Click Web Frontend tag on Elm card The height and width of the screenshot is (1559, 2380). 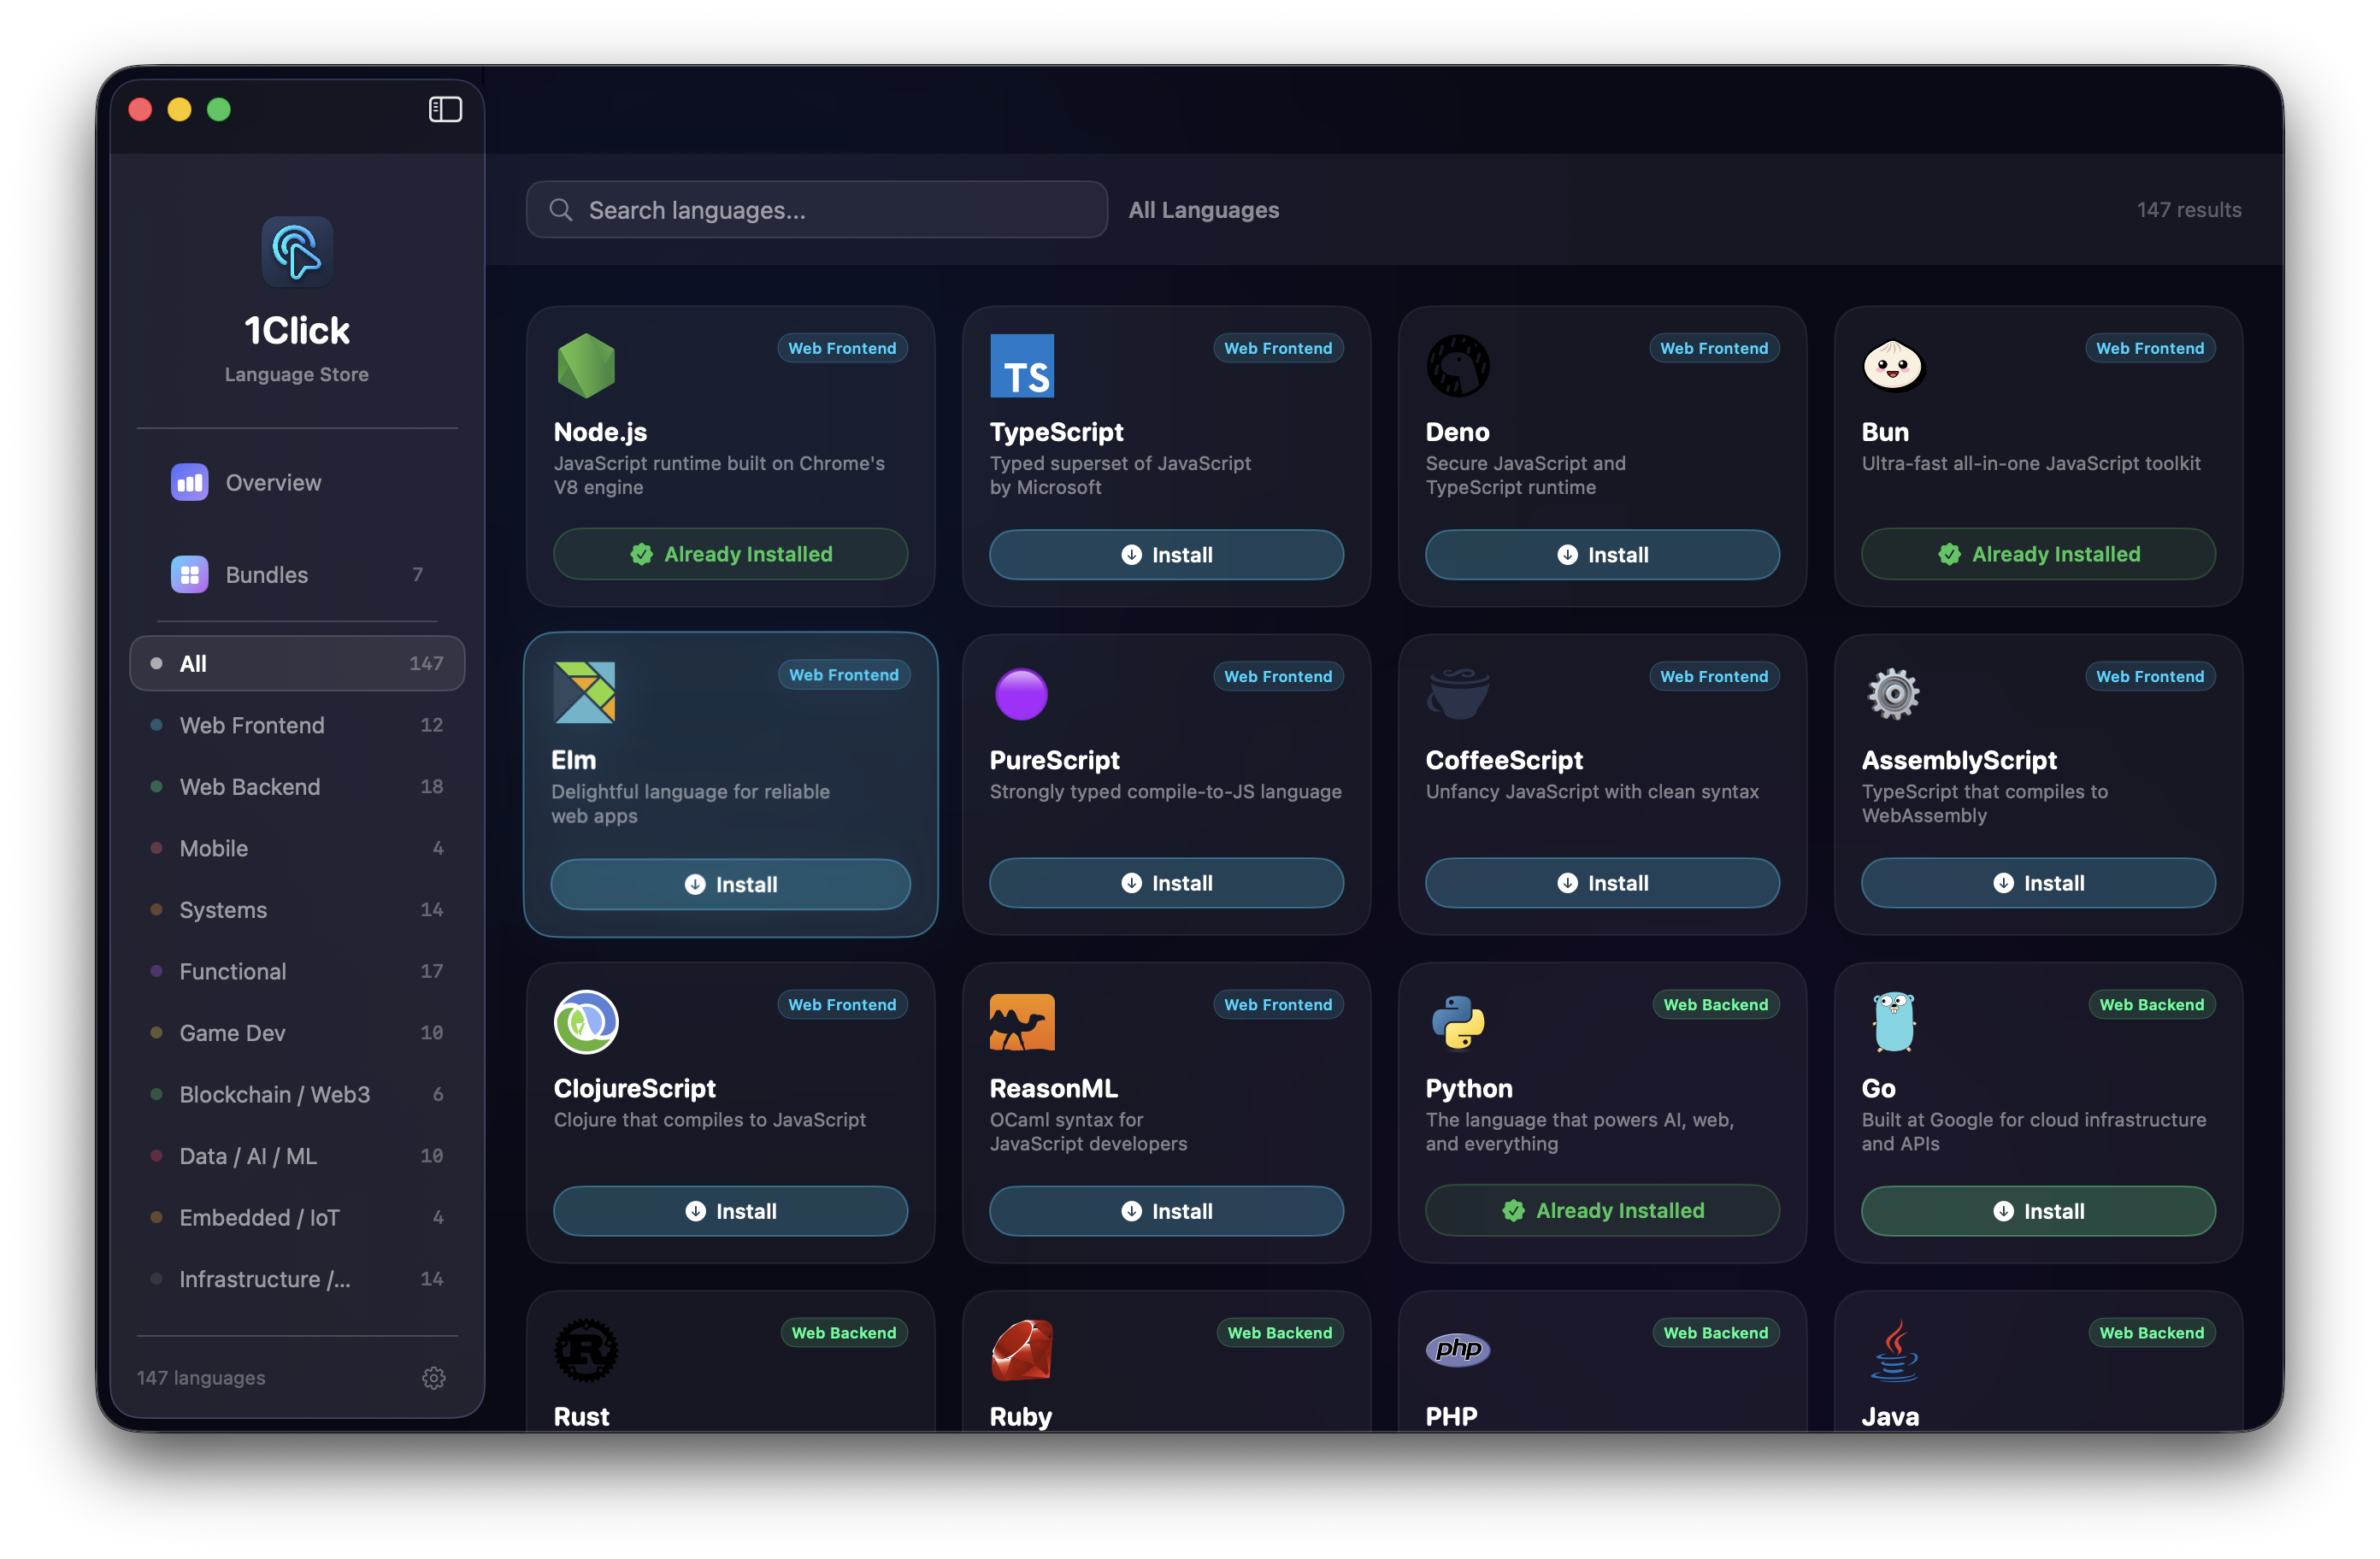click(x=843, y=675)
